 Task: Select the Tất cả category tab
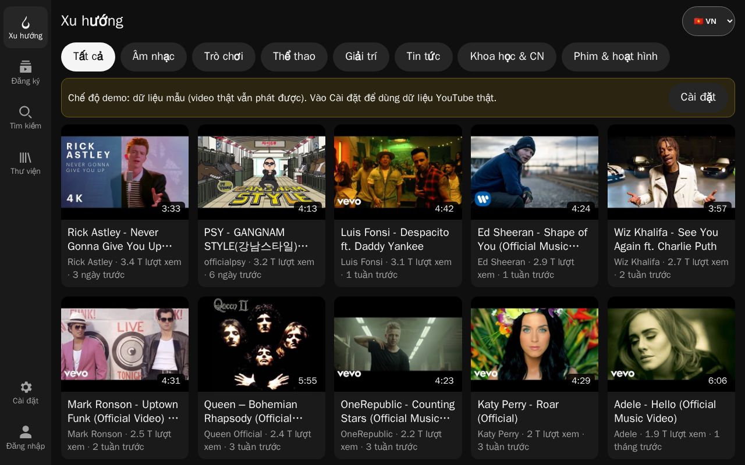(x=88, y=57)
